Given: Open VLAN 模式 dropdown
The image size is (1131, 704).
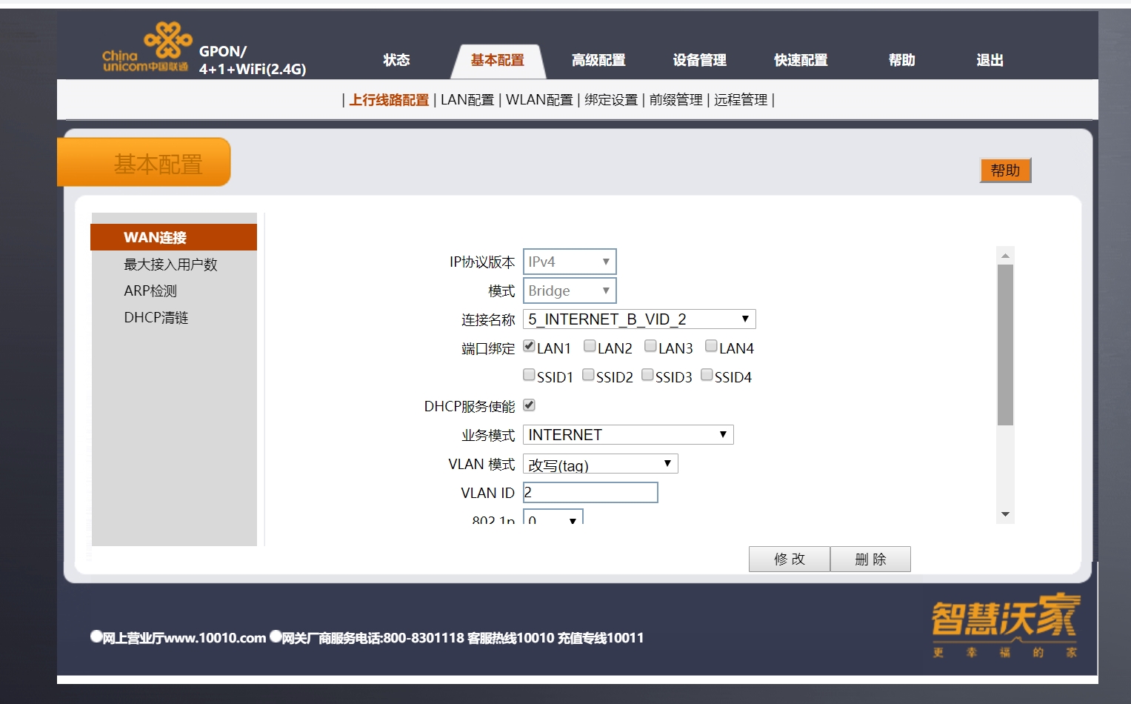Looking at the screenshot, I should [601, 464].
